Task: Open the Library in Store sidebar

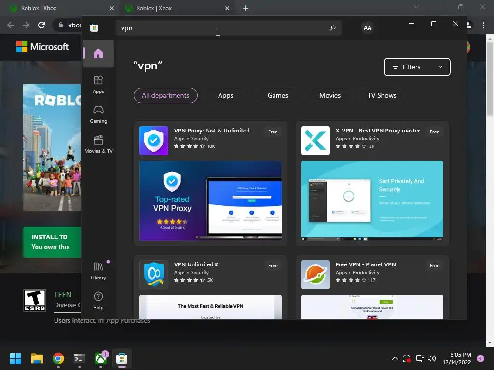Action: click(x=98, y=271)
